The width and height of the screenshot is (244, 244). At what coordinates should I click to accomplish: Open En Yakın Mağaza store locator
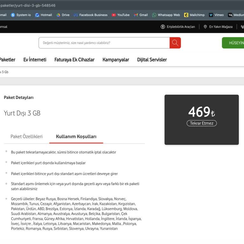coord(218,27)
